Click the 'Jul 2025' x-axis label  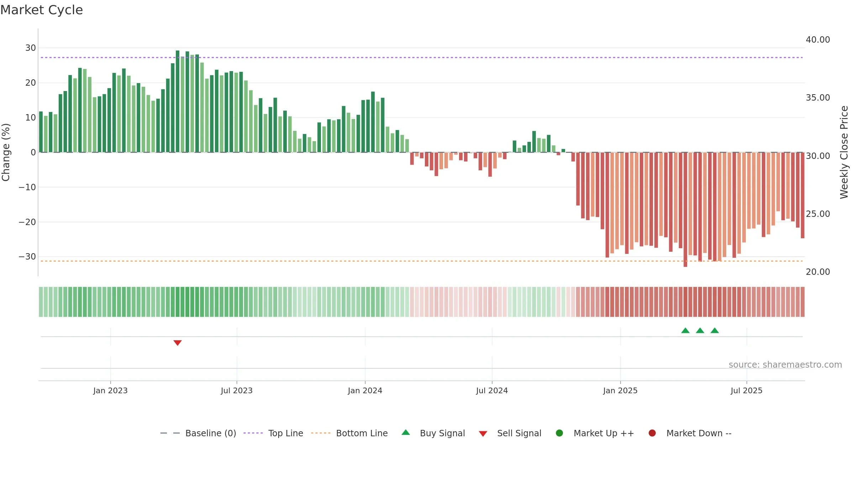pyautogui.click(x=747, y=391)
